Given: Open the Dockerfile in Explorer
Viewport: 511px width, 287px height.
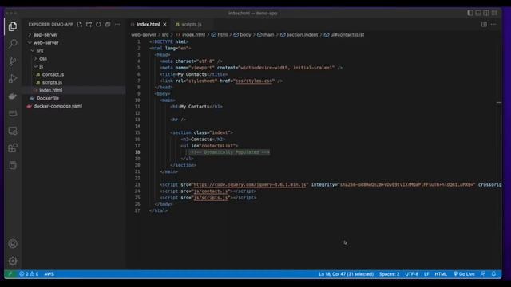Looking at the screenshot, I should click(48, 98).
